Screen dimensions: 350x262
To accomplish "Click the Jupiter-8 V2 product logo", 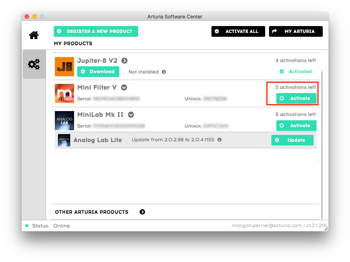I will pos(64,67).
